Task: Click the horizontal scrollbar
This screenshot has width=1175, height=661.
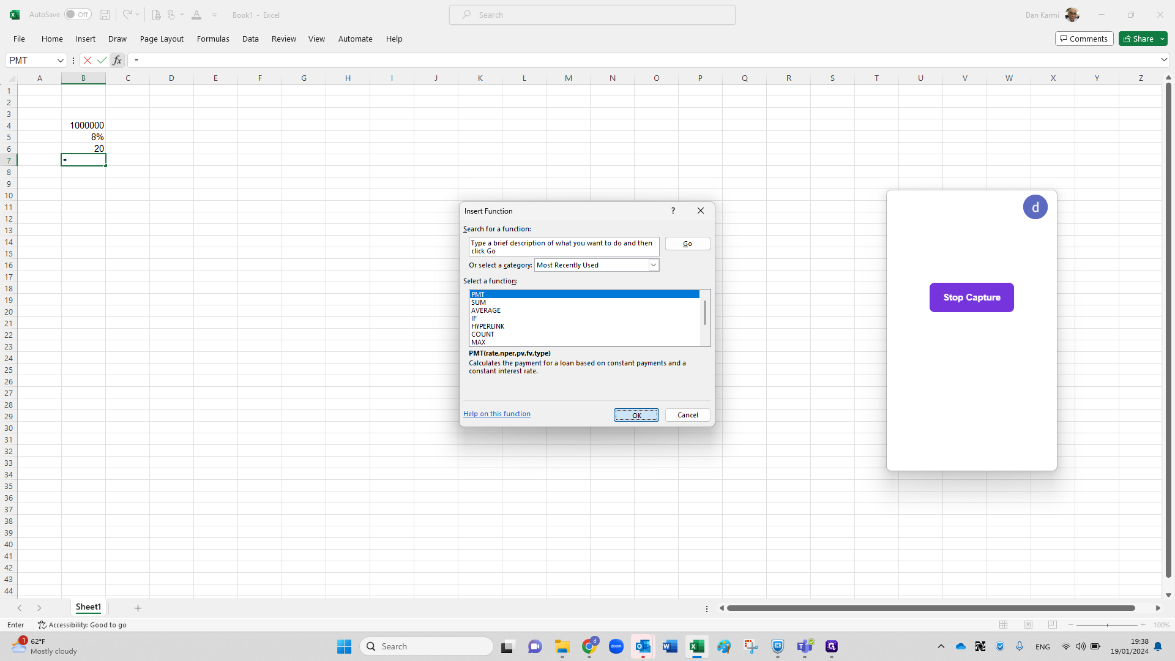Action: coord(931,608)
